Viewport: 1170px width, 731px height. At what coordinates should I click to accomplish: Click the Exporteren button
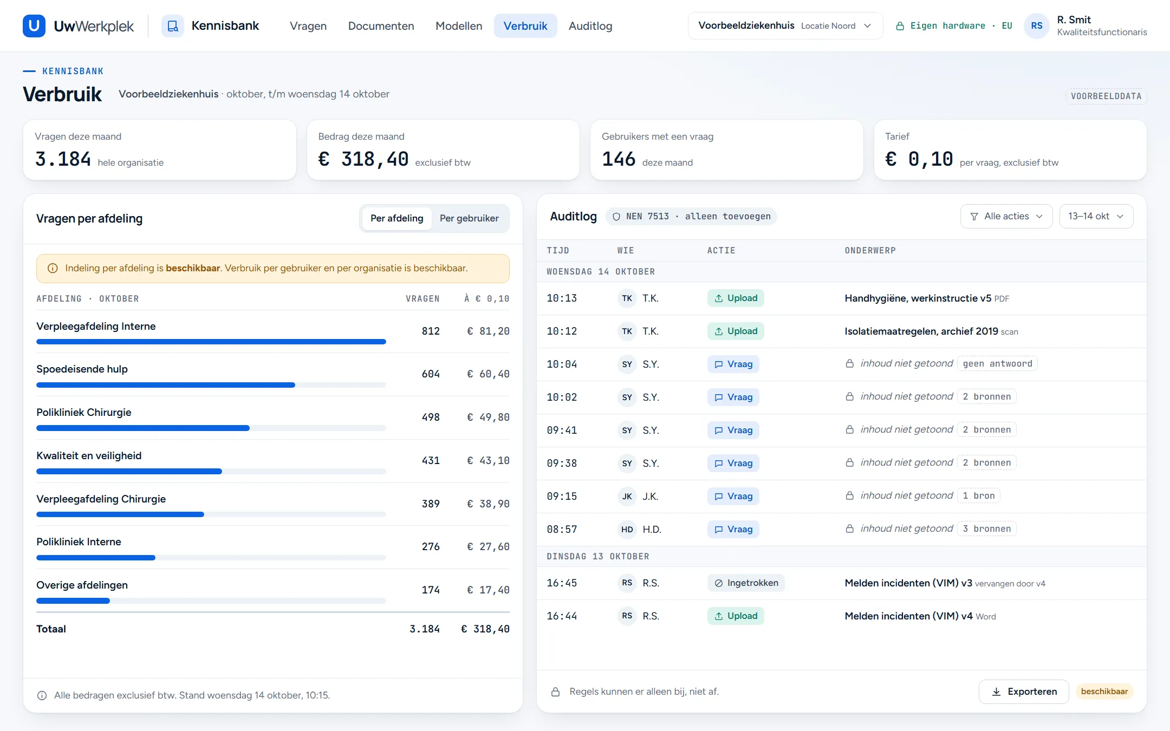(1024, 692)
